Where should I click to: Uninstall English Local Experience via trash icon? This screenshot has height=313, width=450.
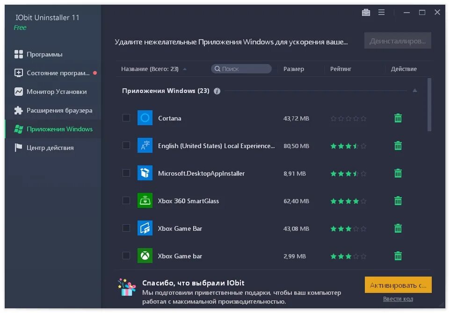[x=398, y=145]
